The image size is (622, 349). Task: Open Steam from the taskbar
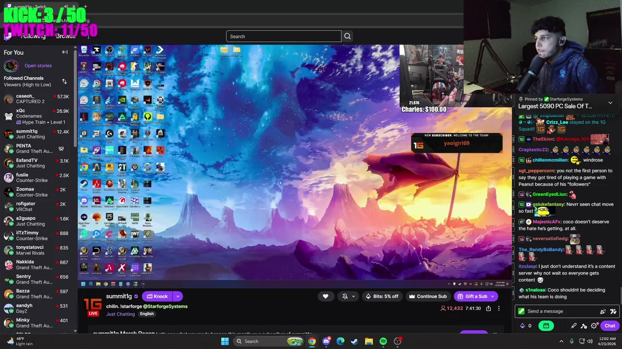coord(354,341)
